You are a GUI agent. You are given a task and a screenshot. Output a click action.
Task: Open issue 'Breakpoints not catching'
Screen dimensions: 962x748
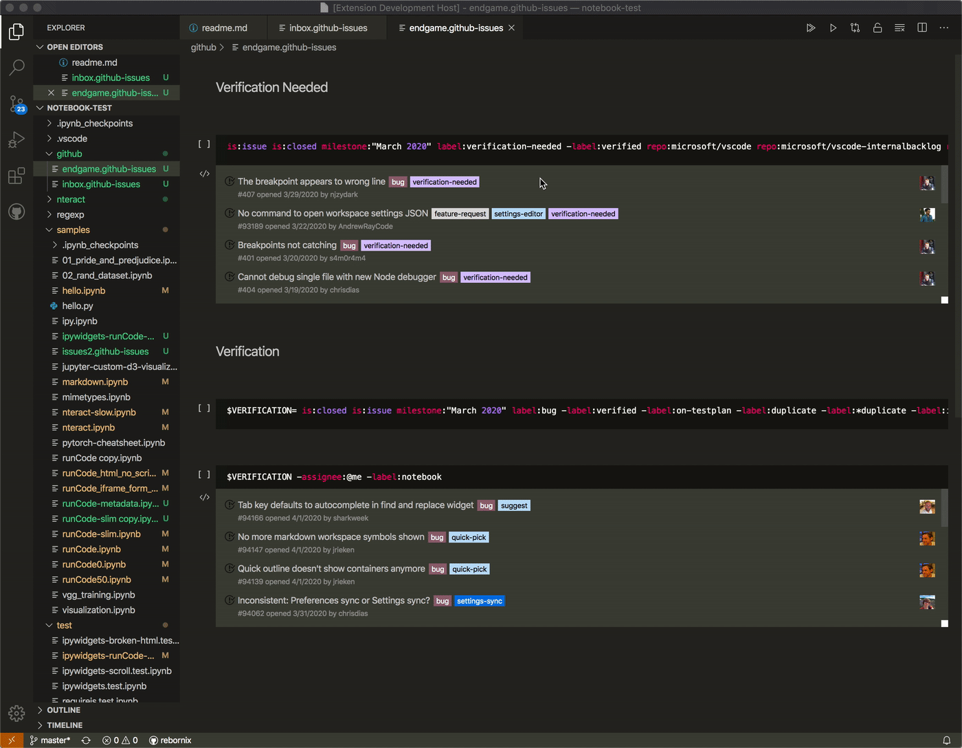pos(287,245)
